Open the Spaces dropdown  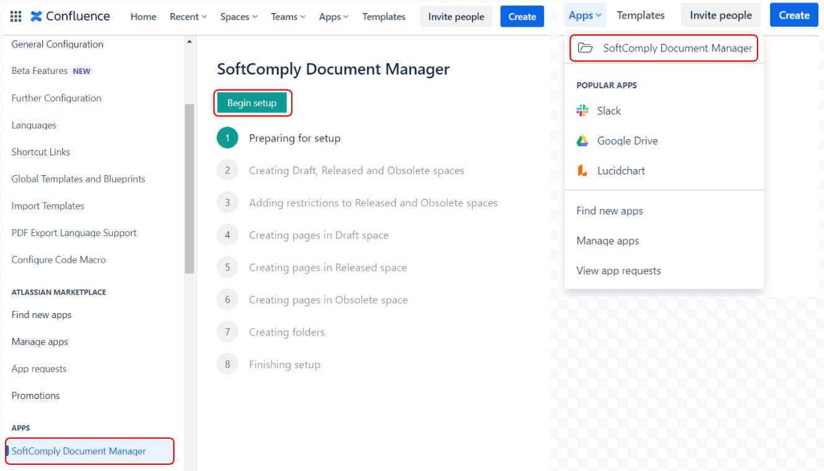(238, 17)
